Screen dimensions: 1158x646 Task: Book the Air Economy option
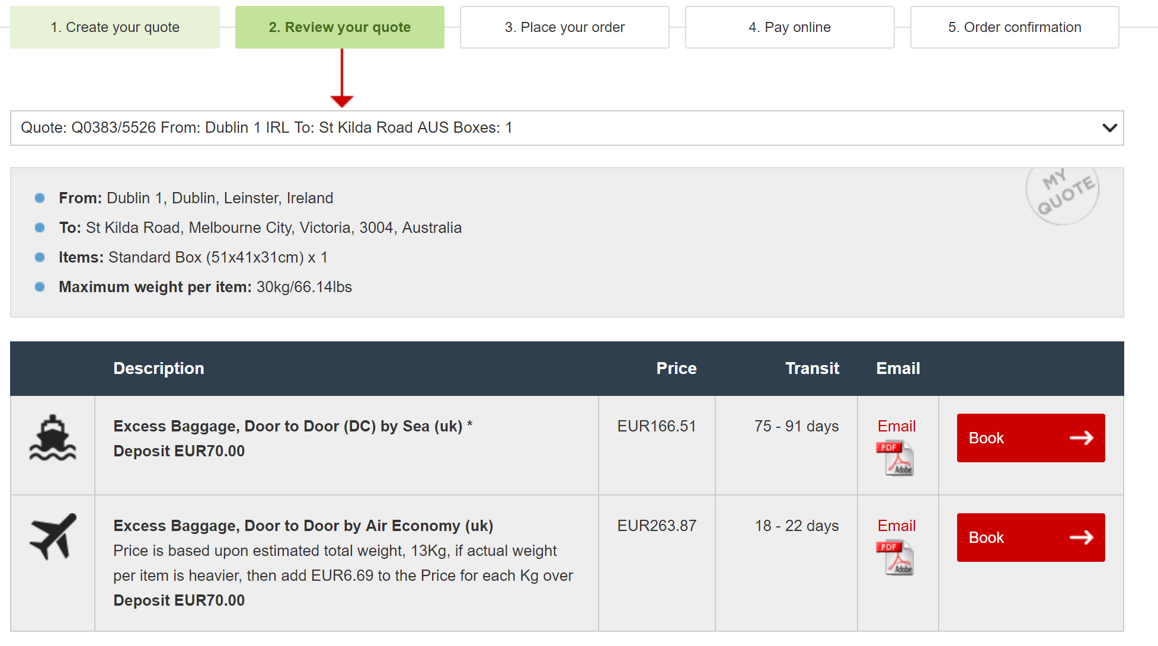[x=1031, y=538]
